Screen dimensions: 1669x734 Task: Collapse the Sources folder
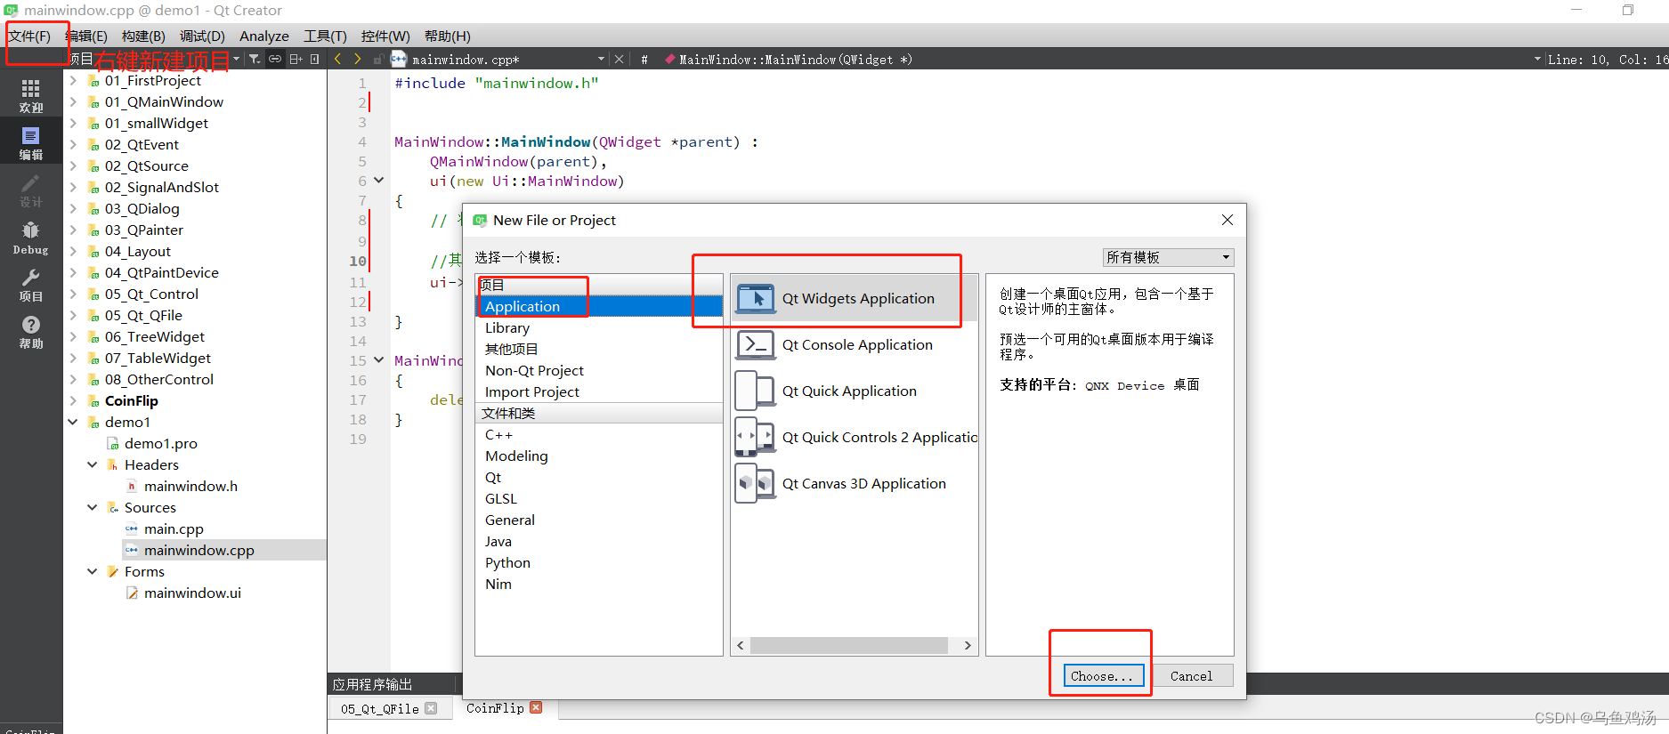click(x=93, y=507)
